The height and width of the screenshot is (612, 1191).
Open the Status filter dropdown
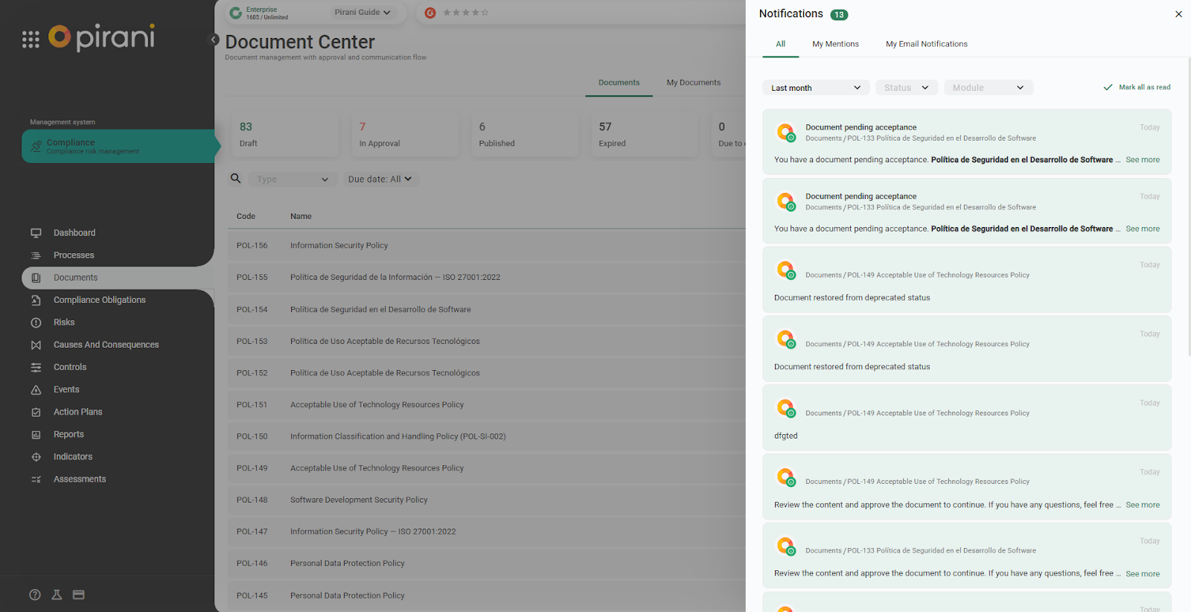906,88
